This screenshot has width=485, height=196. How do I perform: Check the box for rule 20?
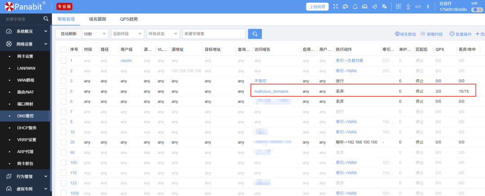pos(63,142)
